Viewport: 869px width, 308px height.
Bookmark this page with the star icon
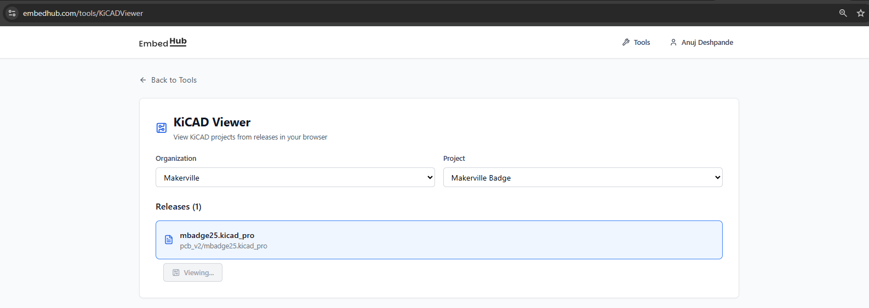point(860,13)
